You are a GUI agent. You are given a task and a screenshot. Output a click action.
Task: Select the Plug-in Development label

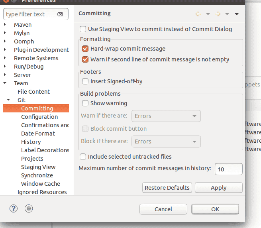(41, 50)
